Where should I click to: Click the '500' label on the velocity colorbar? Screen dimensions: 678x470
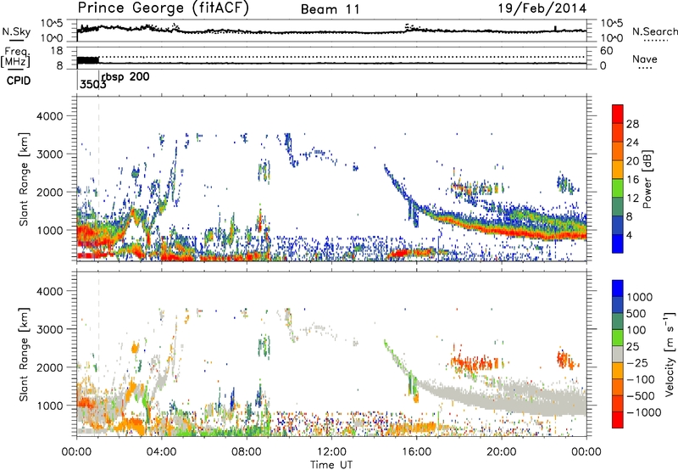point(636,313)
